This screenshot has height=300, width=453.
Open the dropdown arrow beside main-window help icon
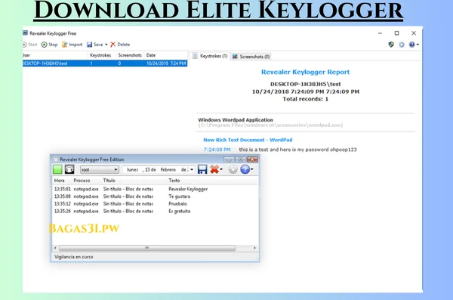(418, 45)
